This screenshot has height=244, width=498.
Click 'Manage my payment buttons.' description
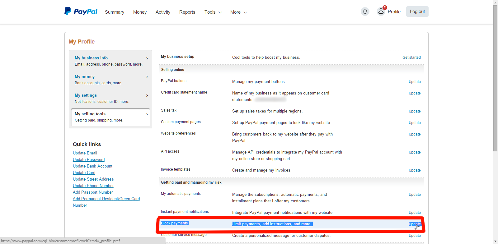[259, 82]
